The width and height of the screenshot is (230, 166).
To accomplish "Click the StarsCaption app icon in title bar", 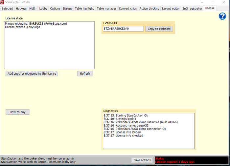I will [x=2, y=2].
